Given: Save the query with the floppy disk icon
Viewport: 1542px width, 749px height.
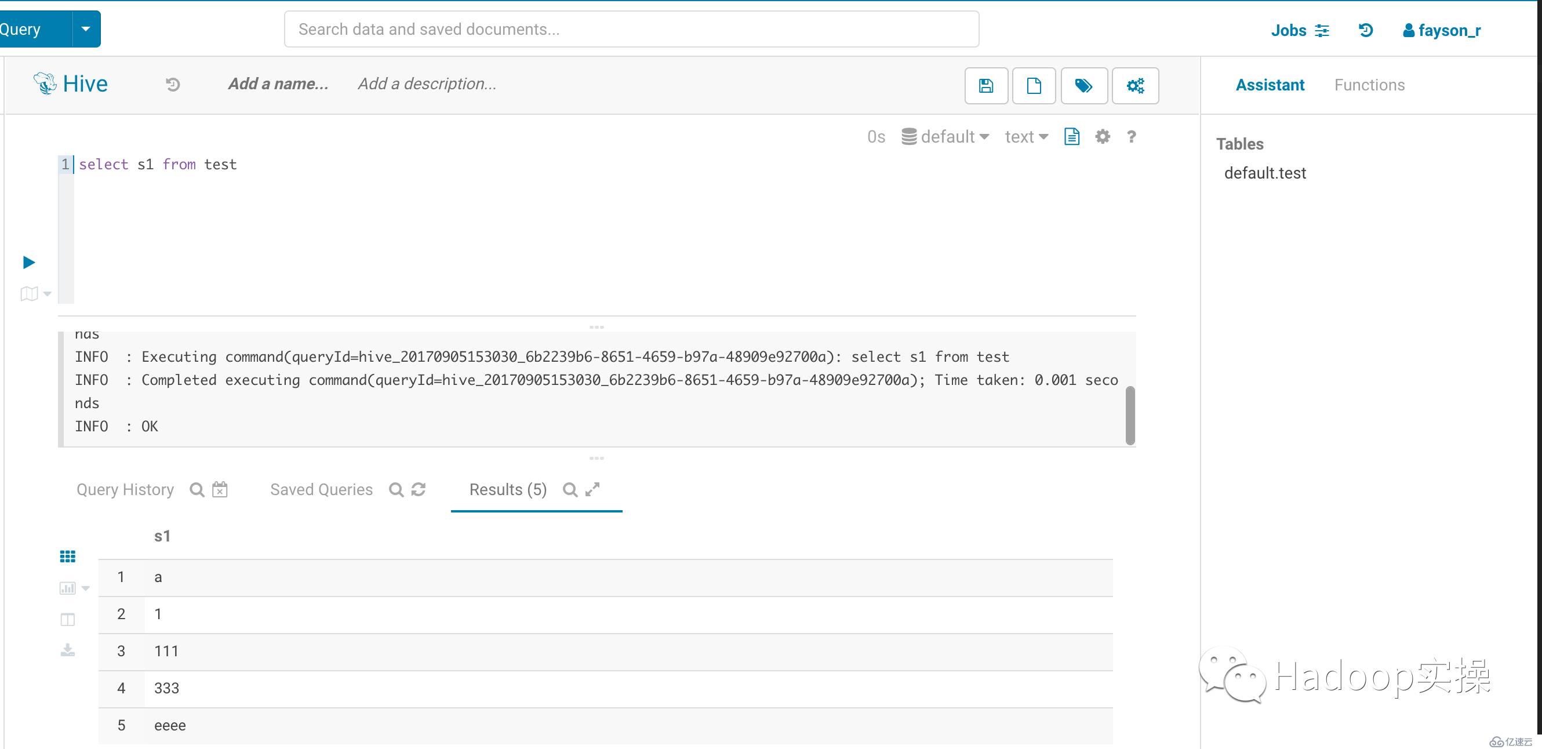Looking at the screenshot, I should pos(986,86).
